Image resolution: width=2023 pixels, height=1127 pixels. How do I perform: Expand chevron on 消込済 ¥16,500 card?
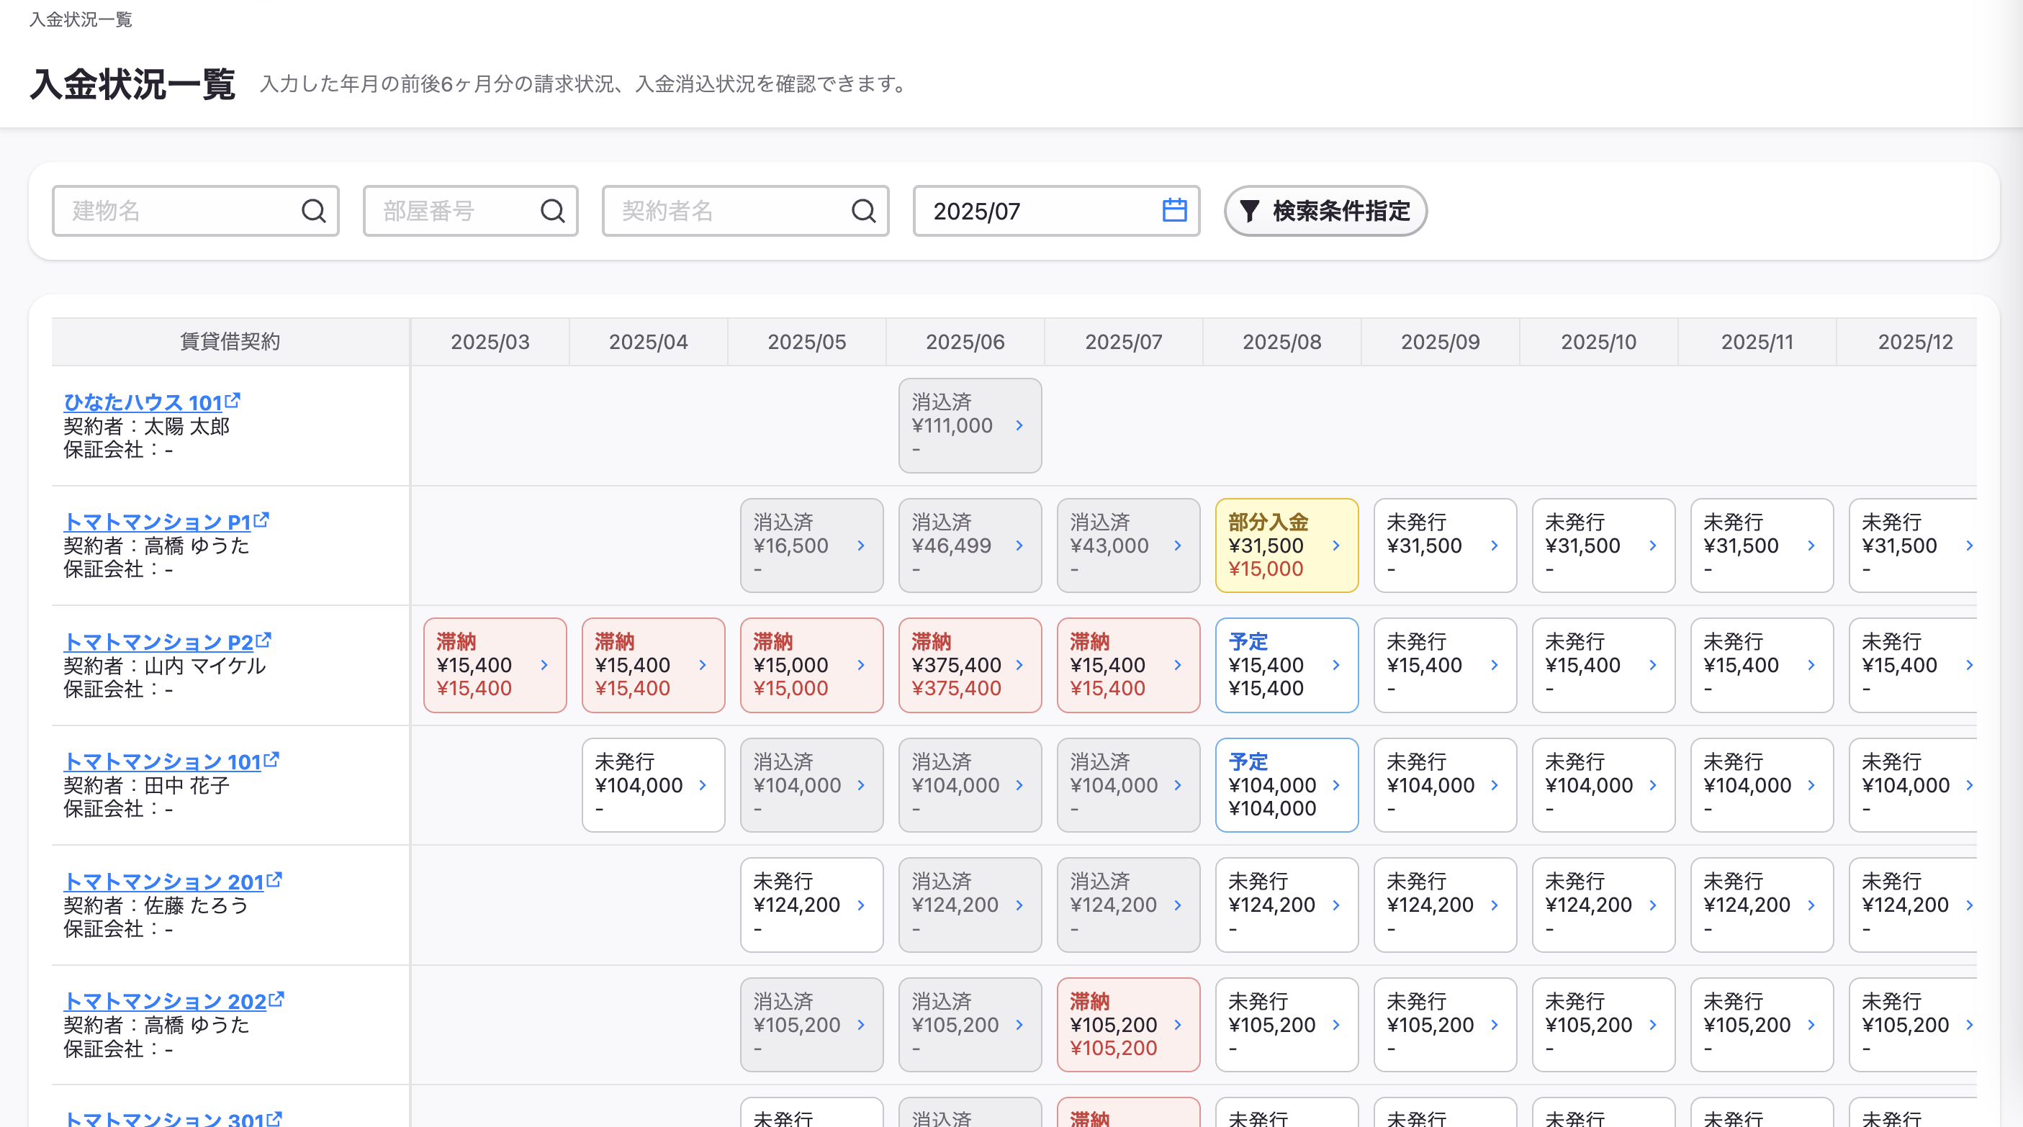pos(861,546)
